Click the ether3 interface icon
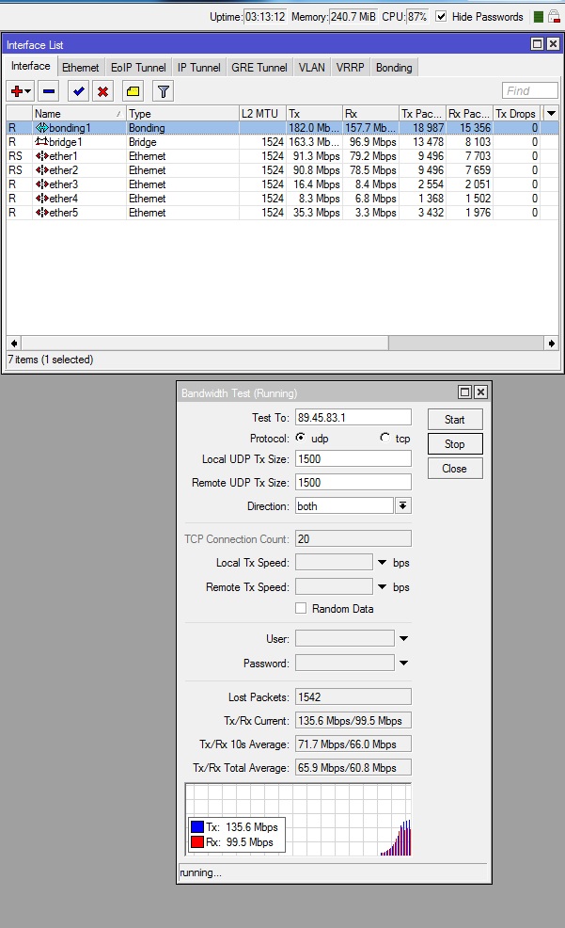 coord(41,184)
